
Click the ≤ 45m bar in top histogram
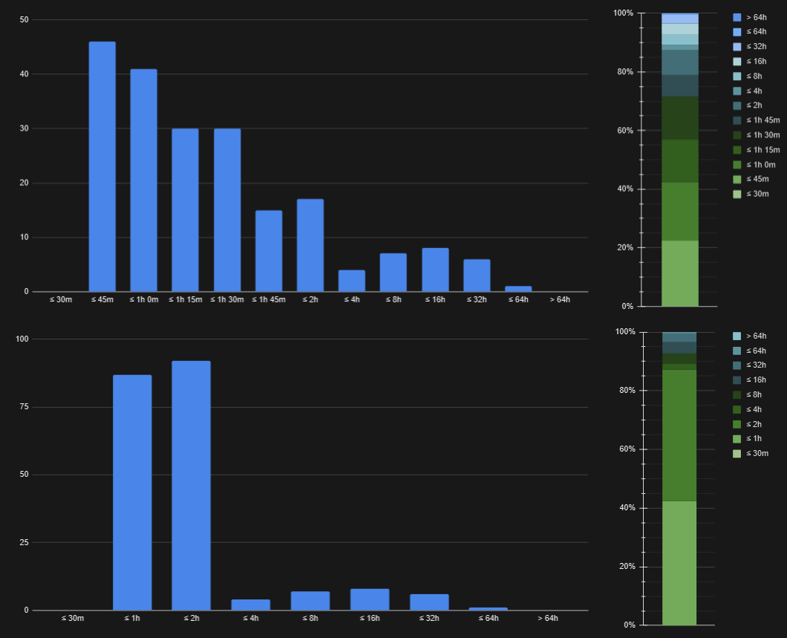(x=102, y=167)
